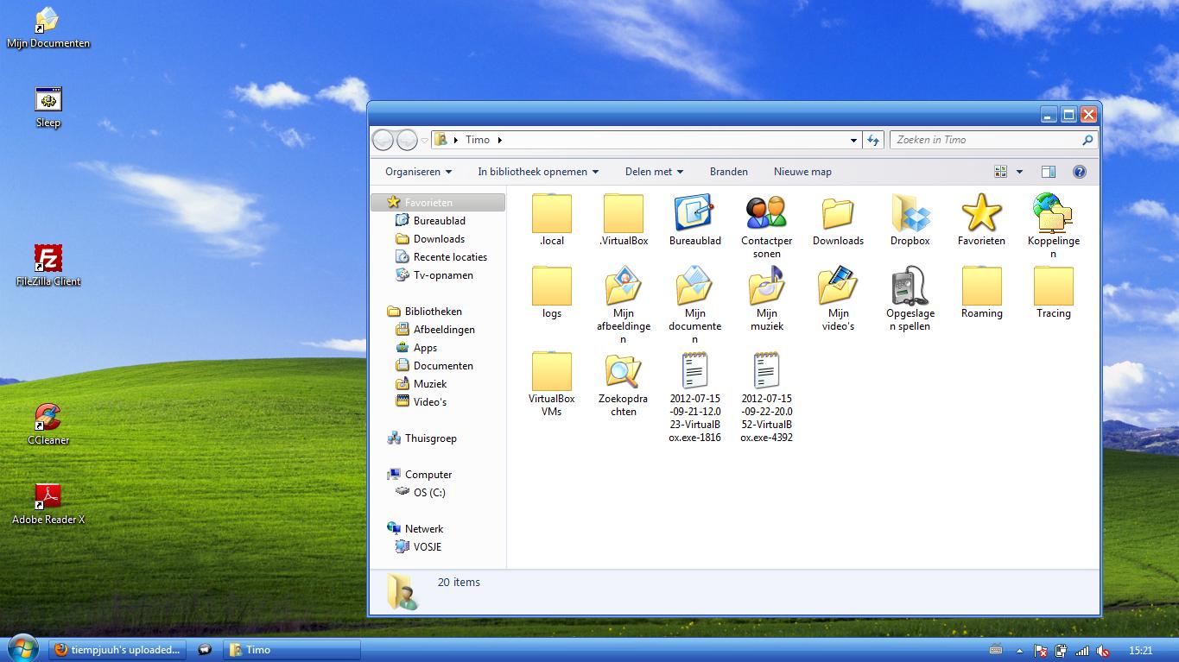The image size is (1179, 662).
Task: Select the Mijn video's folder
Action: pyautogui.click(x=838, y=299)
